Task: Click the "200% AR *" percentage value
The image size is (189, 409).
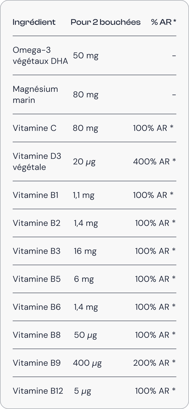Action: pyautogui.click(x=154, y=363)
